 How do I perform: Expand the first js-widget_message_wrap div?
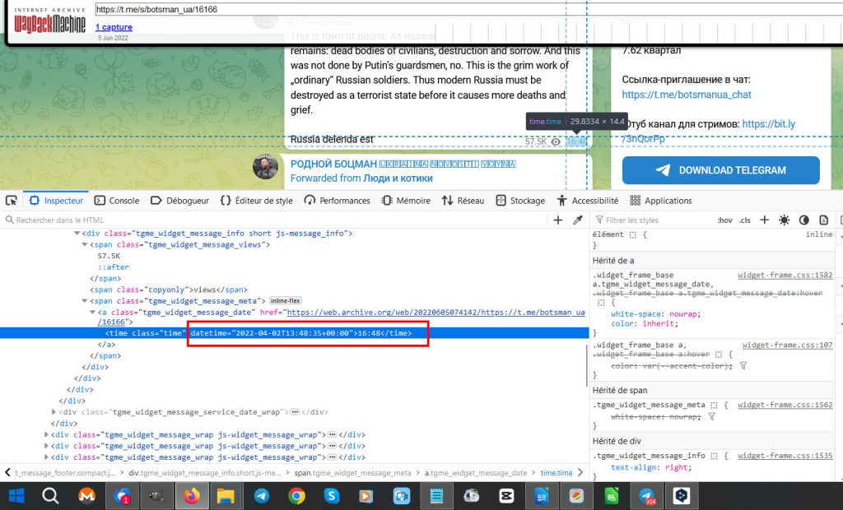(x=46, y=435)
